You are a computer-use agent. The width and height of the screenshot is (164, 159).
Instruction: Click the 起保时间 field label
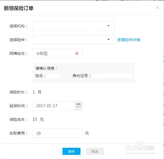coord(18,106)
